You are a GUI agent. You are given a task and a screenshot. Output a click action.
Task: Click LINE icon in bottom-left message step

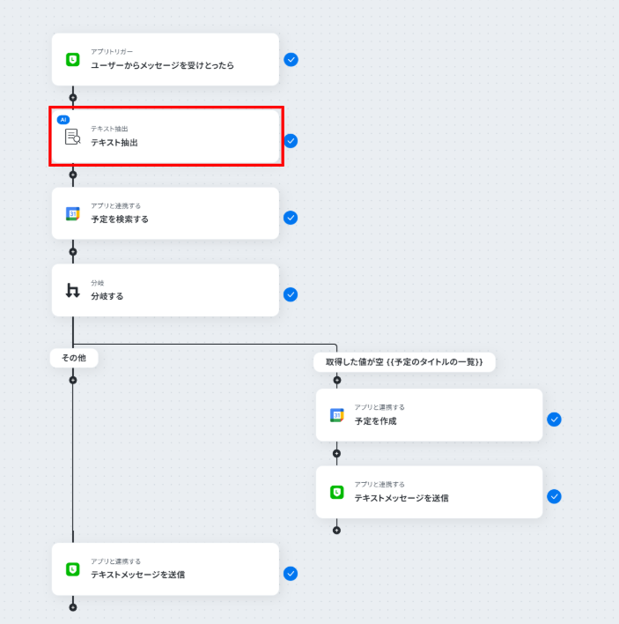point(73,568)
